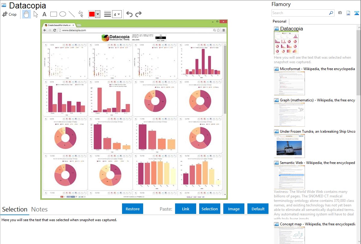Select the Crop tool
This screenshot has height=244, width=361.
pyautogui.click(x=9, y=14)
